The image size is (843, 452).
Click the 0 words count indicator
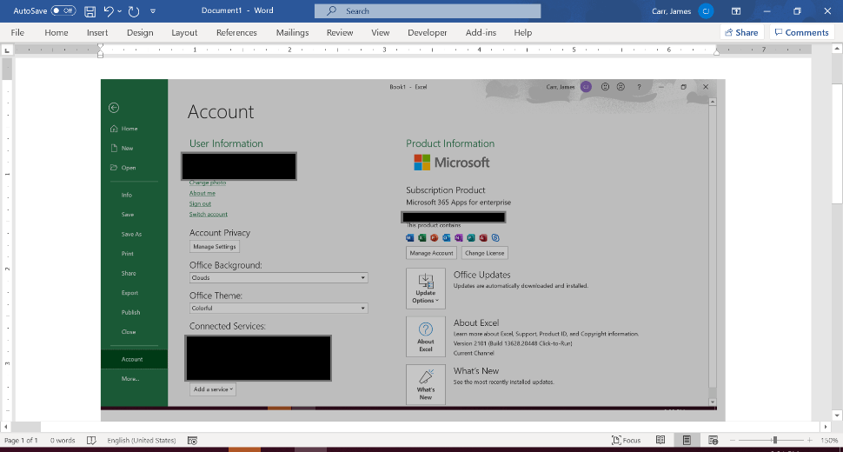(x=63, y=440)
